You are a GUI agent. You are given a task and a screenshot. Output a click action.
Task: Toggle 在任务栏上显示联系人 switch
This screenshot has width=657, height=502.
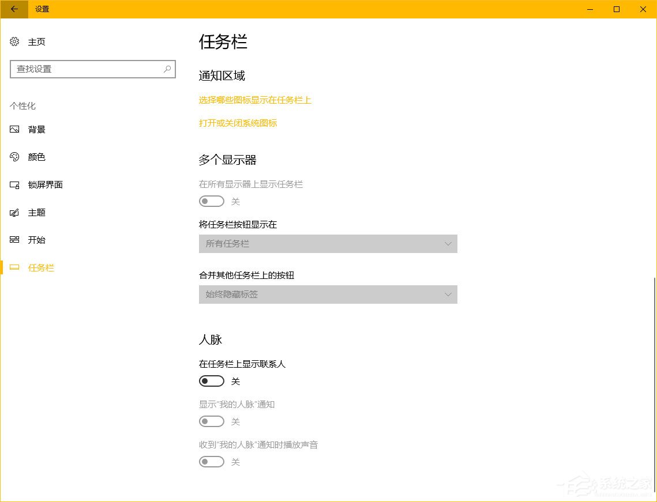point(211,381)
